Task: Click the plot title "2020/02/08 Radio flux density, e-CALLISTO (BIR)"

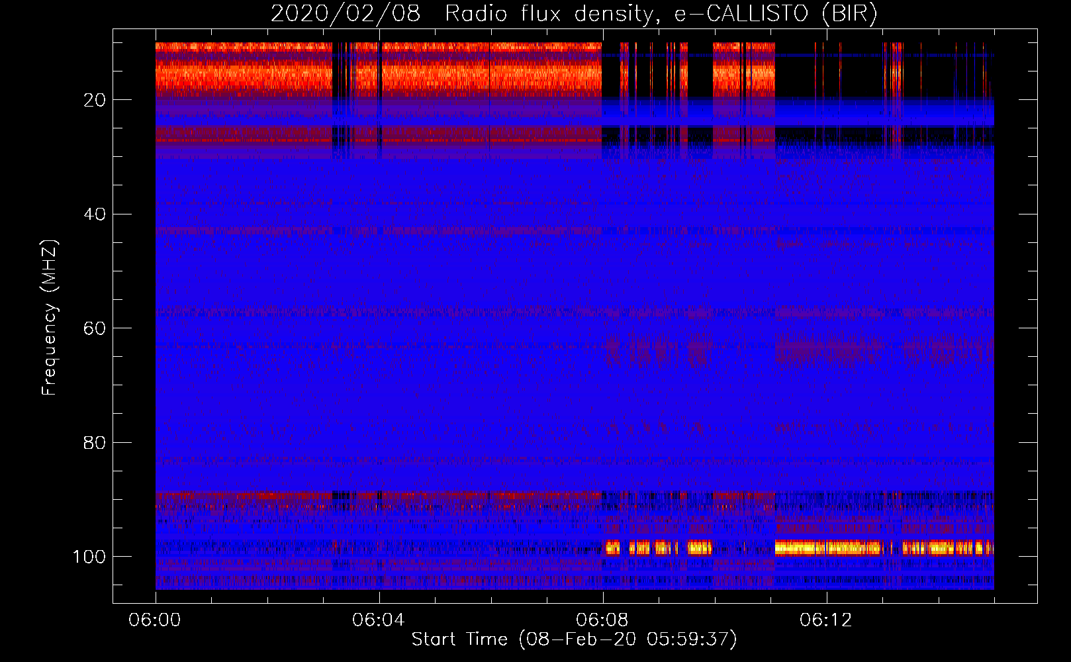Action: pos(574,14)
